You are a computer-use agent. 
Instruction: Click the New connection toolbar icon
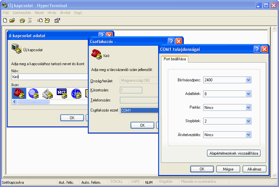(5, 20)
